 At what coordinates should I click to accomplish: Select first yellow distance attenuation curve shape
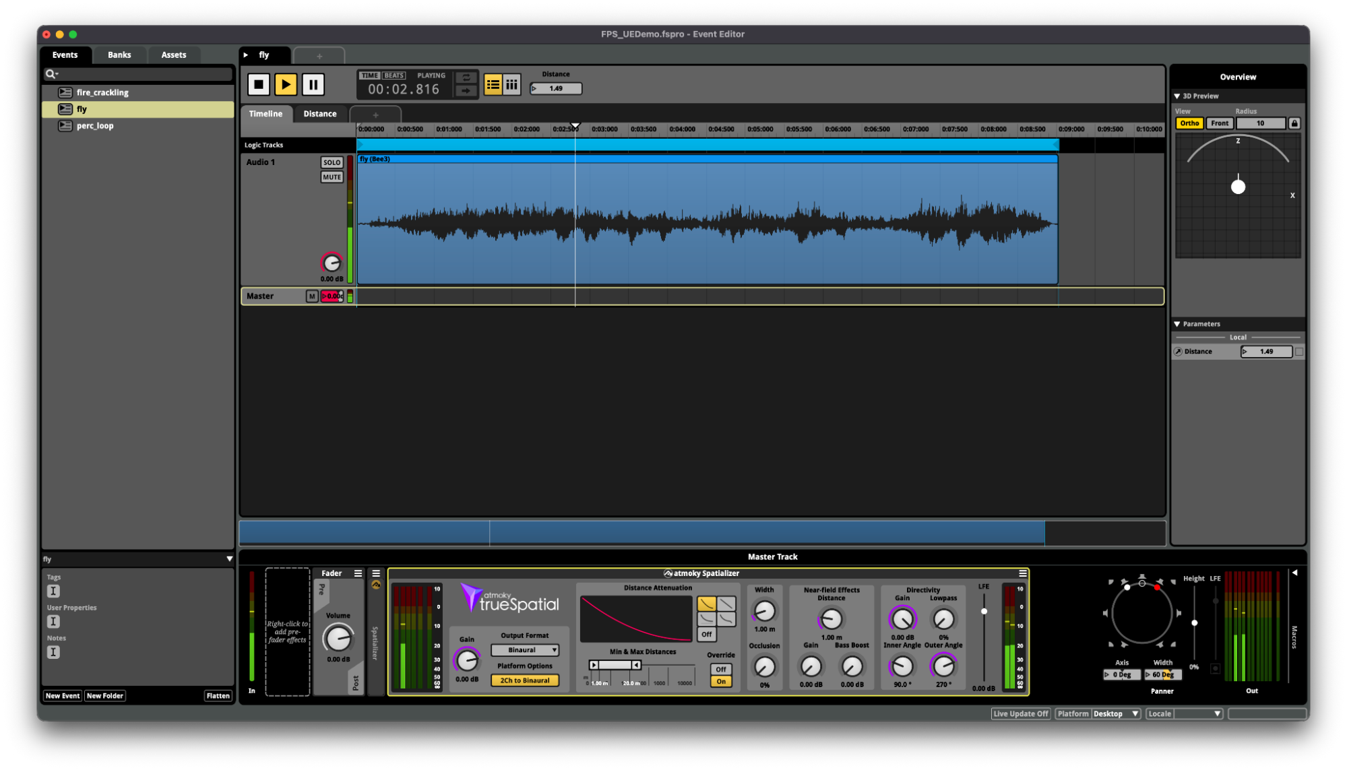tap(706, 603)
